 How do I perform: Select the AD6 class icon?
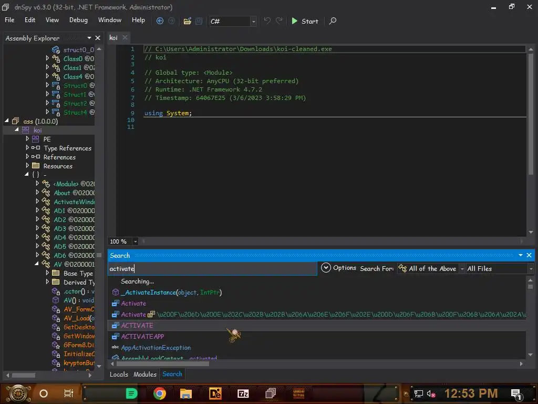[46, 255]
